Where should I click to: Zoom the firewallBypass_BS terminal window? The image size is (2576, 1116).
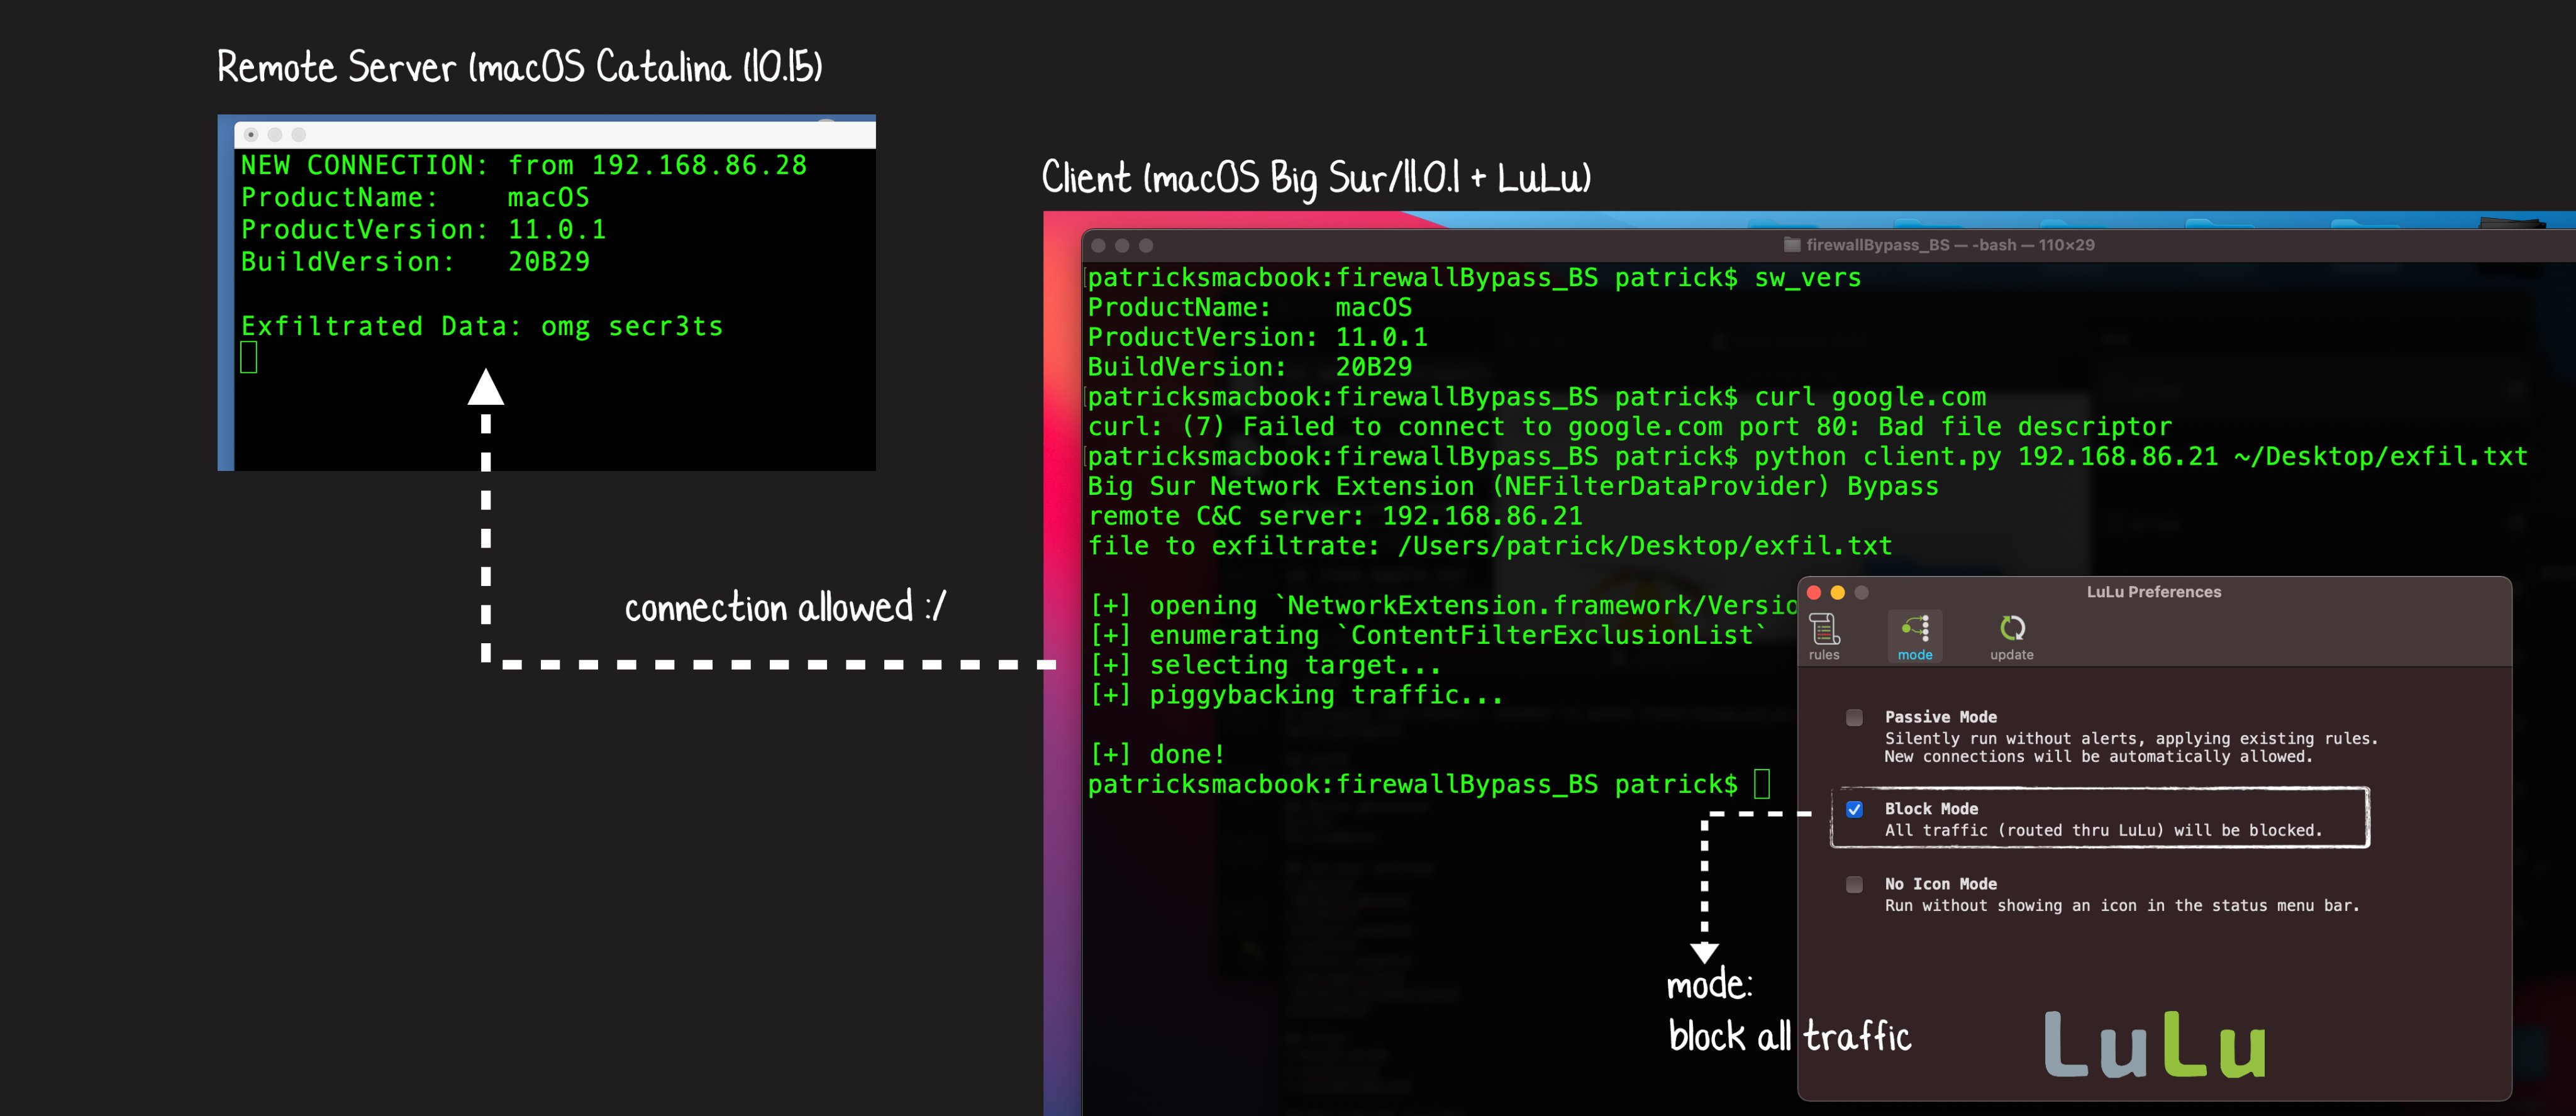[x=1146, y=245]
